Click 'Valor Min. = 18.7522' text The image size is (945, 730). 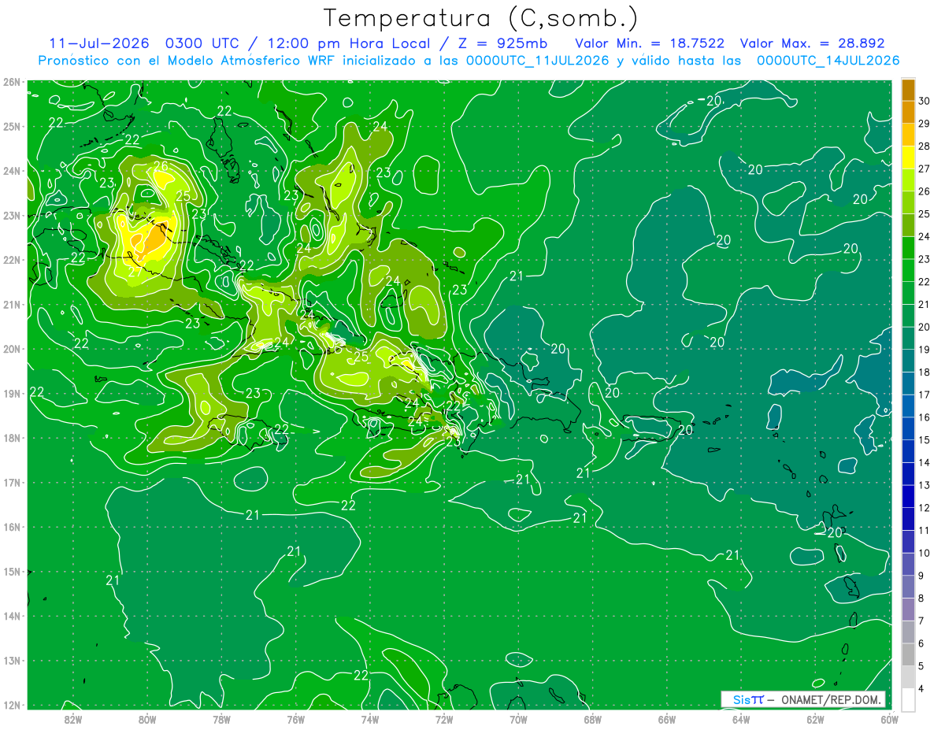pos(650,43)
